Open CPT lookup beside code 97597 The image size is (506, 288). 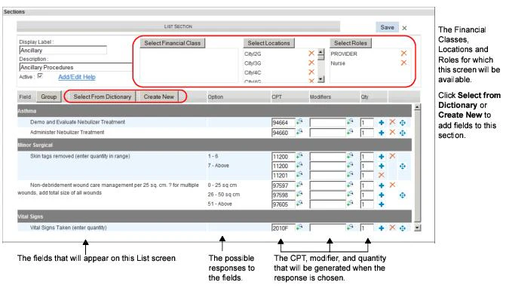coord(300,185)
